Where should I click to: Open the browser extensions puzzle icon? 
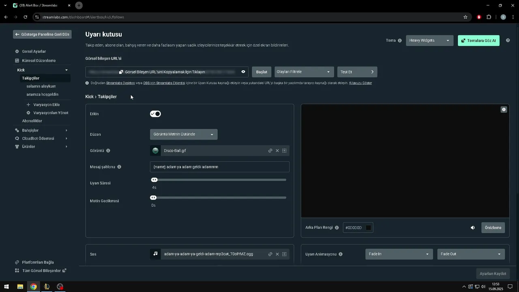(x=489, y=17)
